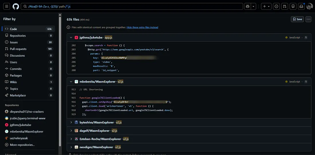This screenshot has height=155, width=315.
Task: Click Hide these extra files instead link
Action: coord(142,27)
